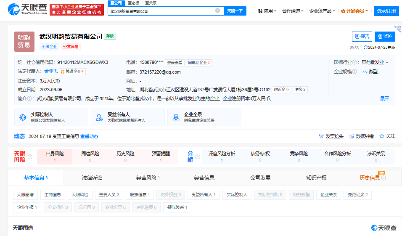This screenshot has height=236, width=402.
Task: Click the TianYanCha logo
Action: click(27, 10)
